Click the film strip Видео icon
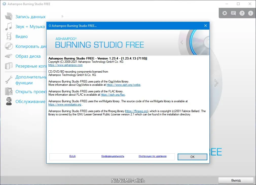 9,36
